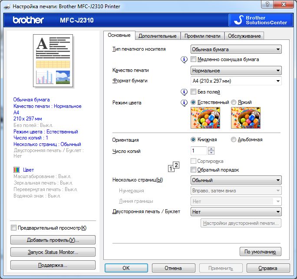
Task: Open the Линия границы dropdown
Action: 236,201
